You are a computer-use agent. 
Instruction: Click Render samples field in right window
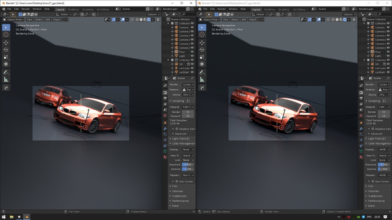tap(384, 112)
